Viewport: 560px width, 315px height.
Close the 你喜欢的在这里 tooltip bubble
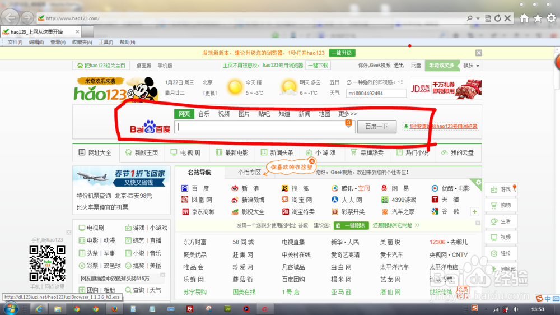312,161
